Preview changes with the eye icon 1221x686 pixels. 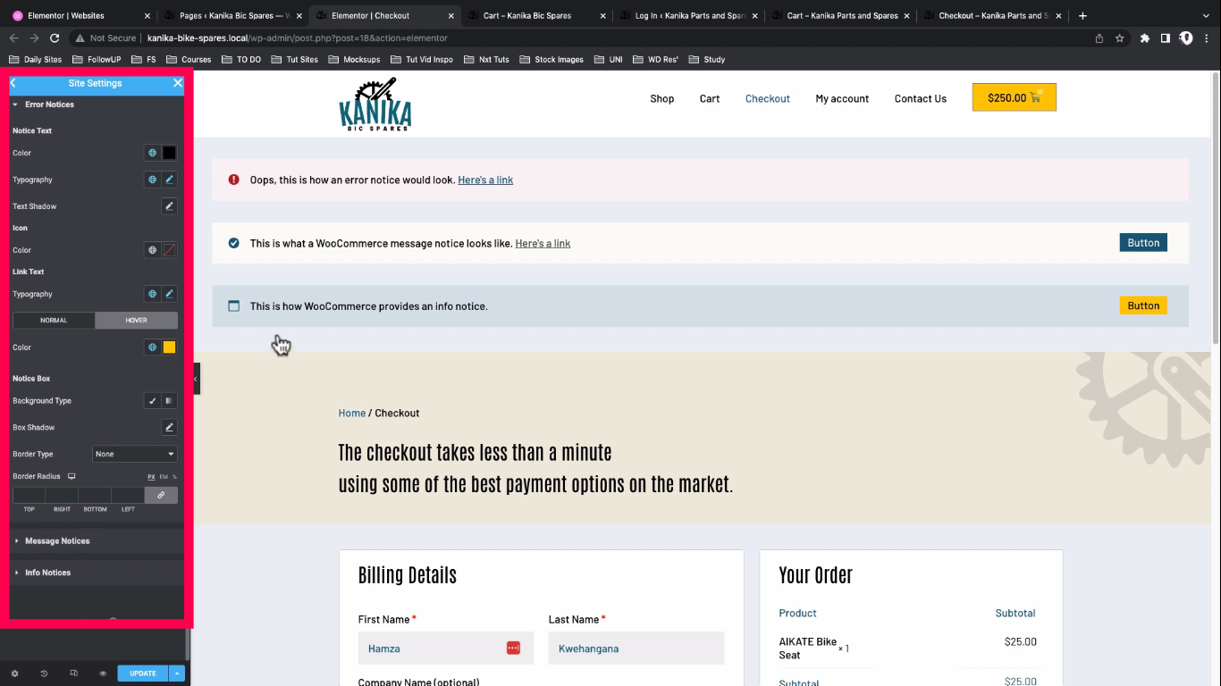coord(103,673)
